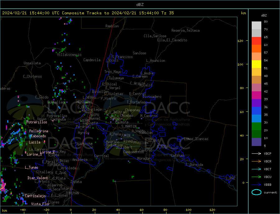This screenshot has height=214, width=280.
Task: Click the 120 km tick on right axis
Action: click(240, 41)
